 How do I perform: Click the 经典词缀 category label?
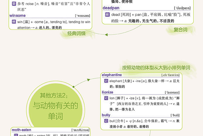(77, 34)
